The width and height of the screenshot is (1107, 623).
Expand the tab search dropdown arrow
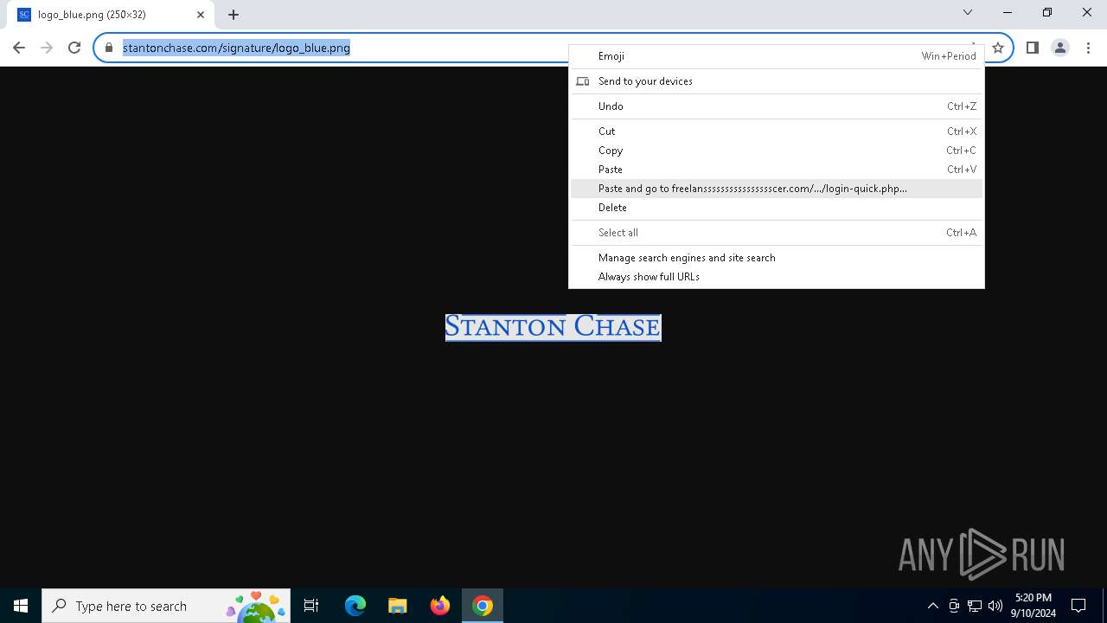(x=968, y=12)
